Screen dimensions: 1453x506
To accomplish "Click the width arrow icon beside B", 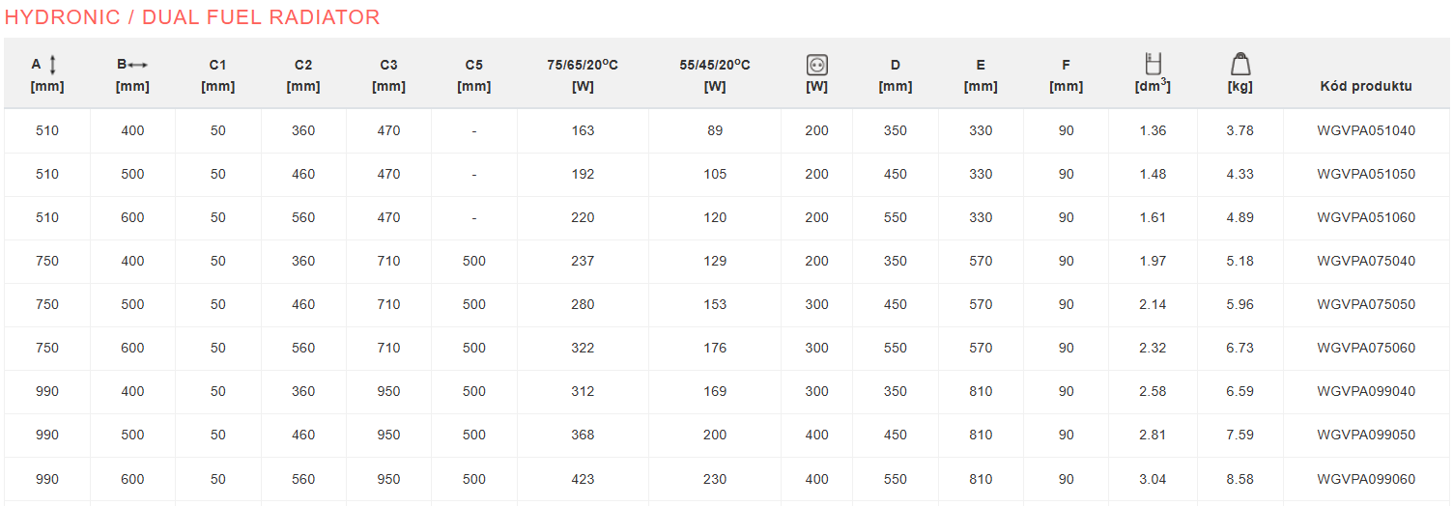I will tap(137, 65).
